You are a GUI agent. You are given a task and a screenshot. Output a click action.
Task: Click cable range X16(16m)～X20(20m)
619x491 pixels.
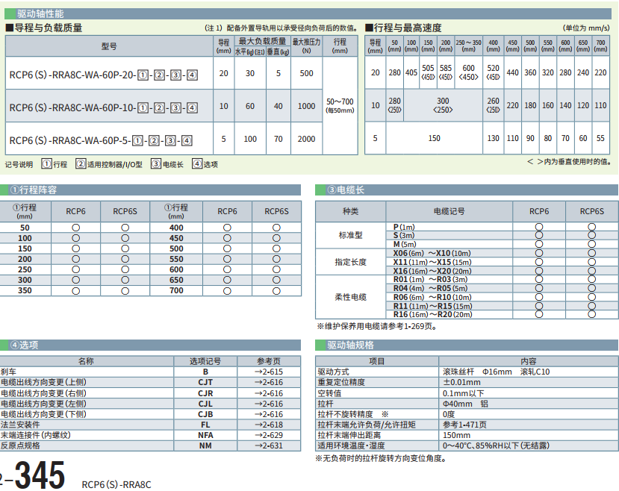pos(432,271)
